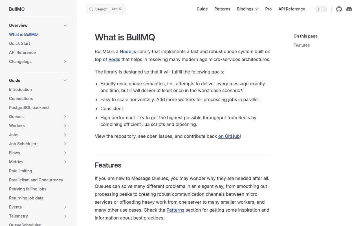Open Flows in sidebar

[14, 153]
